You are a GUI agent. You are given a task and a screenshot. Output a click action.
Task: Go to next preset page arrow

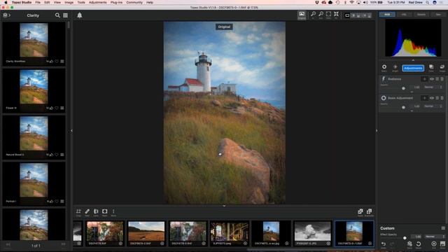63,244
